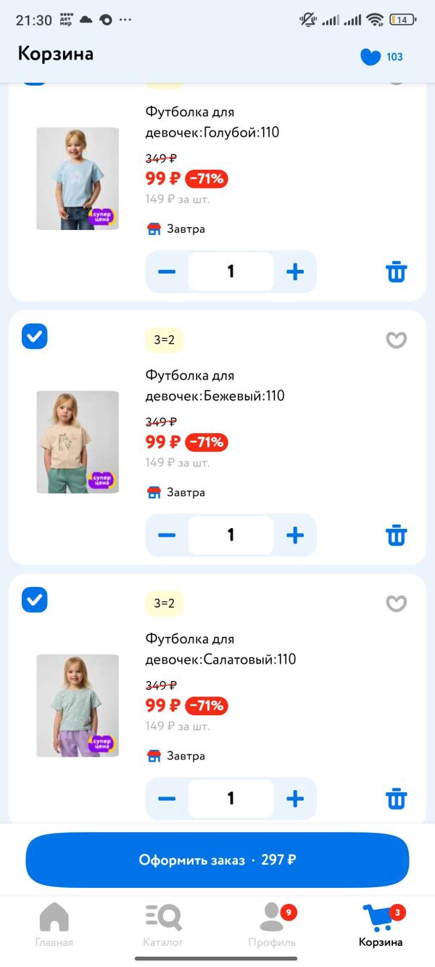Viewport: 435px width, 967px height.
Task: Edit quantity field of Салатовый t-shirt
Action: 231,799
